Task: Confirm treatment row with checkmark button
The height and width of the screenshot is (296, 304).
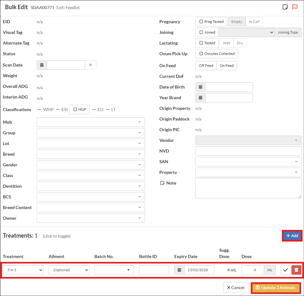Action: (x=285, y=270)
